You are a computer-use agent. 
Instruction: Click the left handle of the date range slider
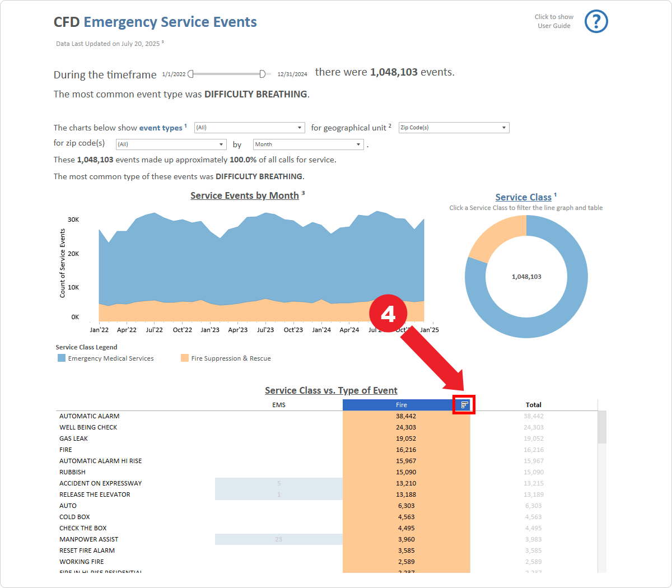(x=190, y=73)
